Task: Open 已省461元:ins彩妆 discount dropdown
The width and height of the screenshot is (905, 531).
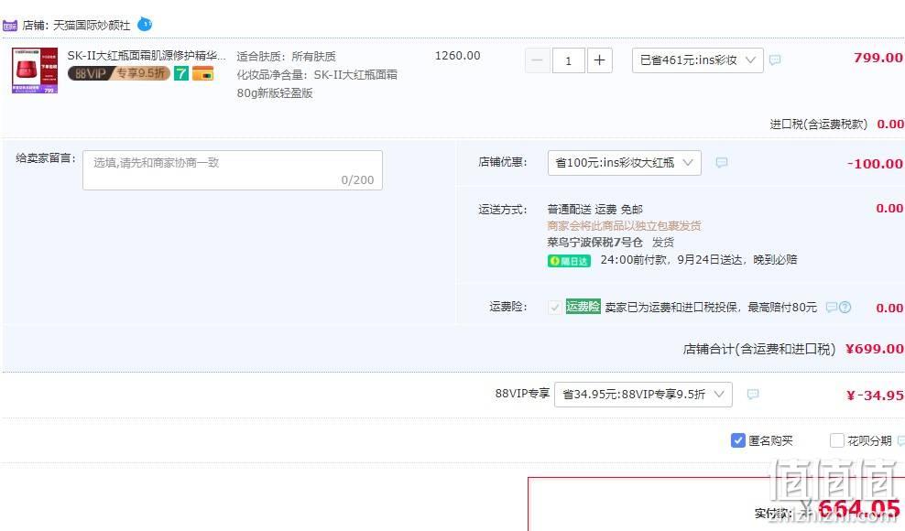Action: pos(698,60)
